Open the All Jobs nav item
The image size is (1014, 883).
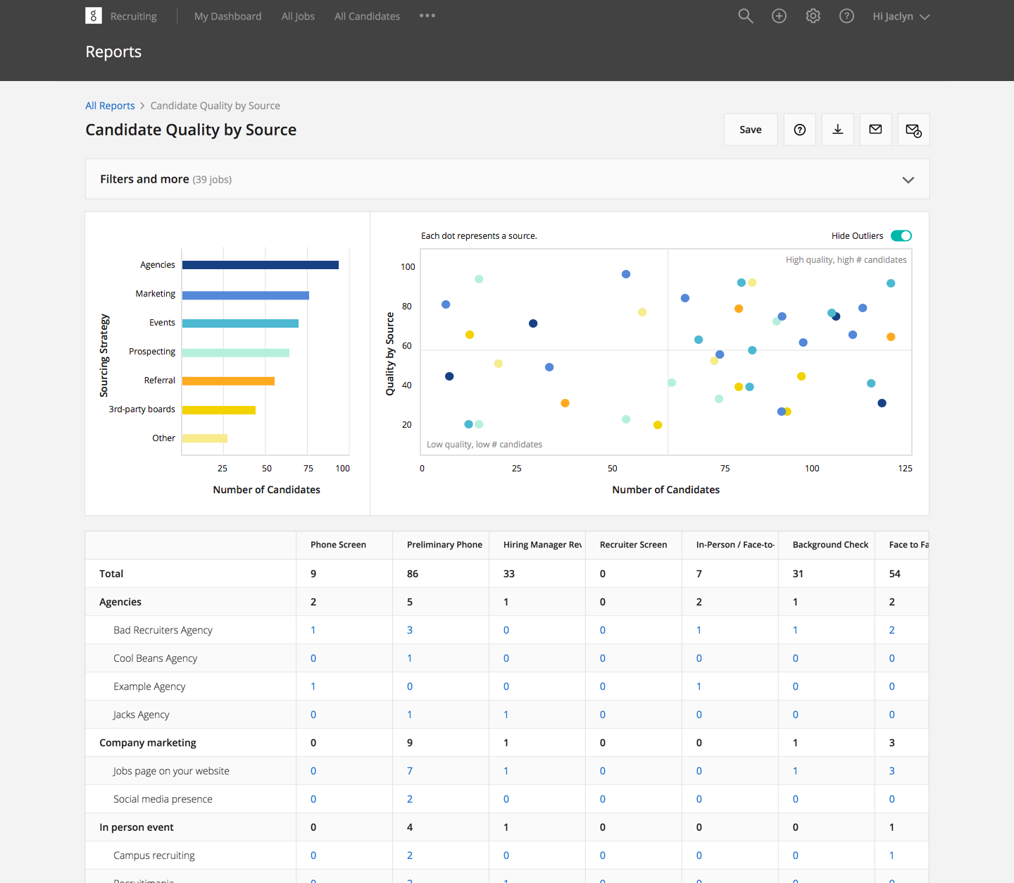(298, 16)
